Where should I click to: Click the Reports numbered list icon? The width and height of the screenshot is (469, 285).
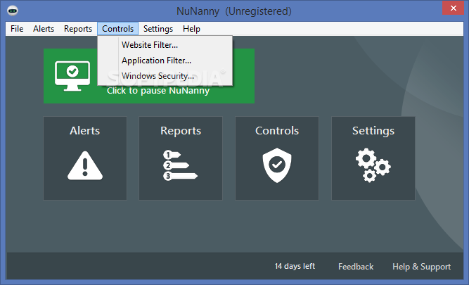point(181,165)
